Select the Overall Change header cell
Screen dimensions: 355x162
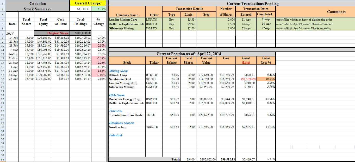[x=88, y=3]
